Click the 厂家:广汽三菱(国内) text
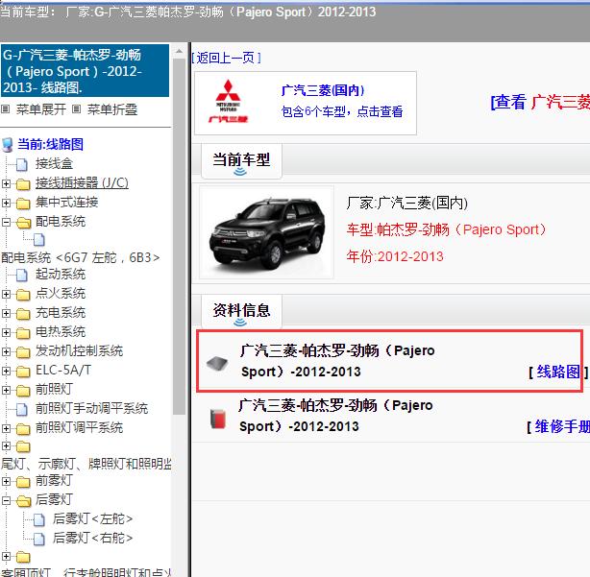The image size is (590, 577). [407, 204]
